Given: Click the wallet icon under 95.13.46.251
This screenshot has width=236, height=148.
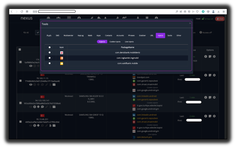Looking at the screenshot, I should point(54,125).
